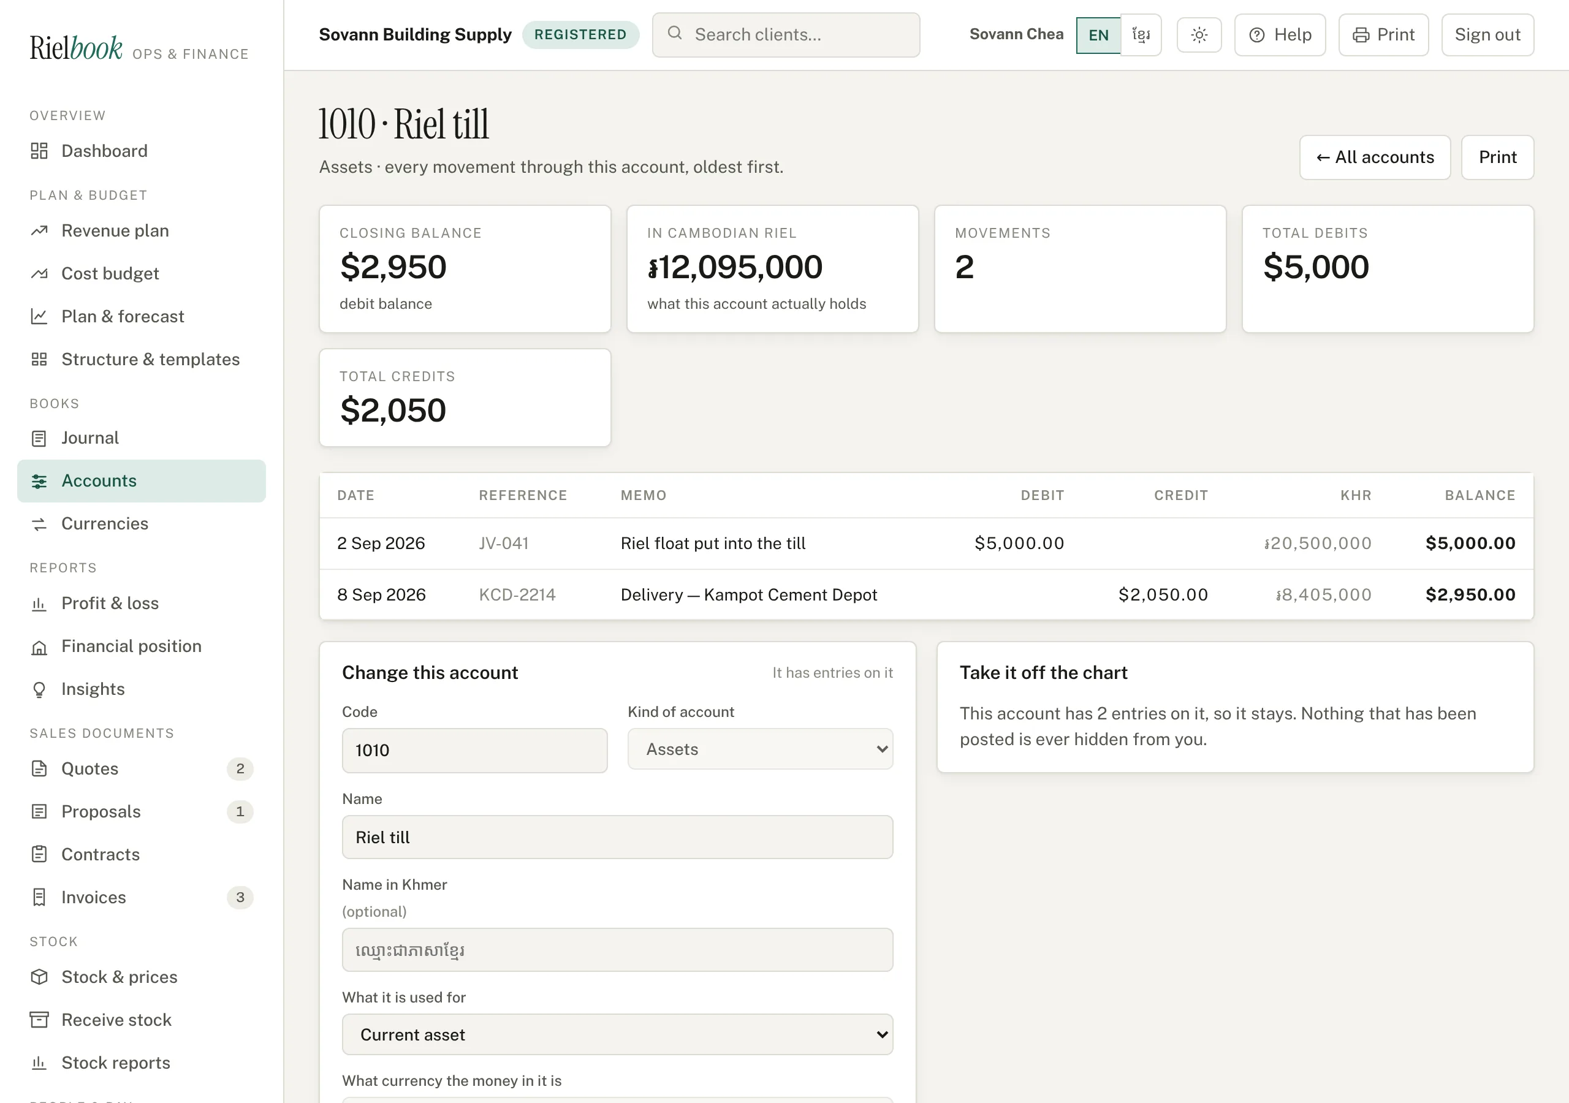Click the Contracts clipboard icon

(x=39, y=854)
